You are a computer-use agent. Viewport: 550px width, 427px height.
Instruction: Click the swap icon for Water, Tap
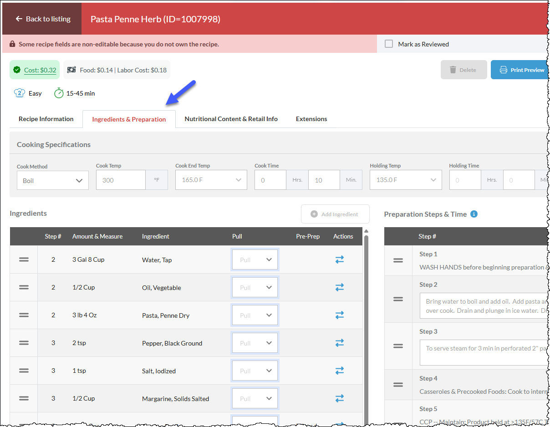click(340, 259)
